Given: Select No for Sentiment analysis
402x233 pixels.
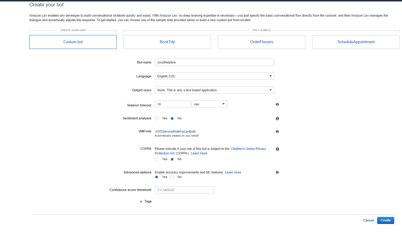Looking at the screenshot, I should coord(172,118).
